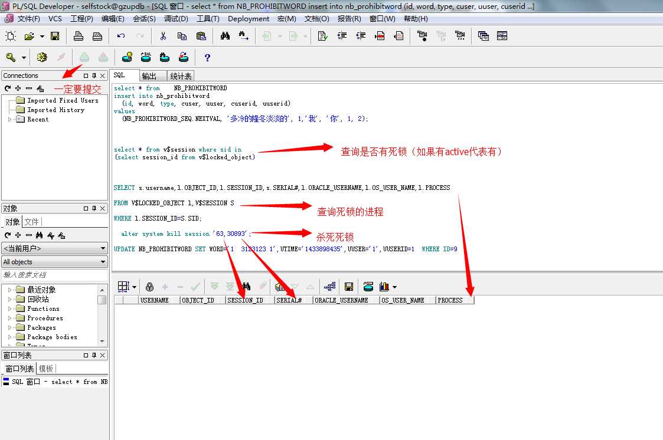The width and height of the screenshot is (663, 440).
Task: Click the Cut scissors icon
Action: click(163, 36)
